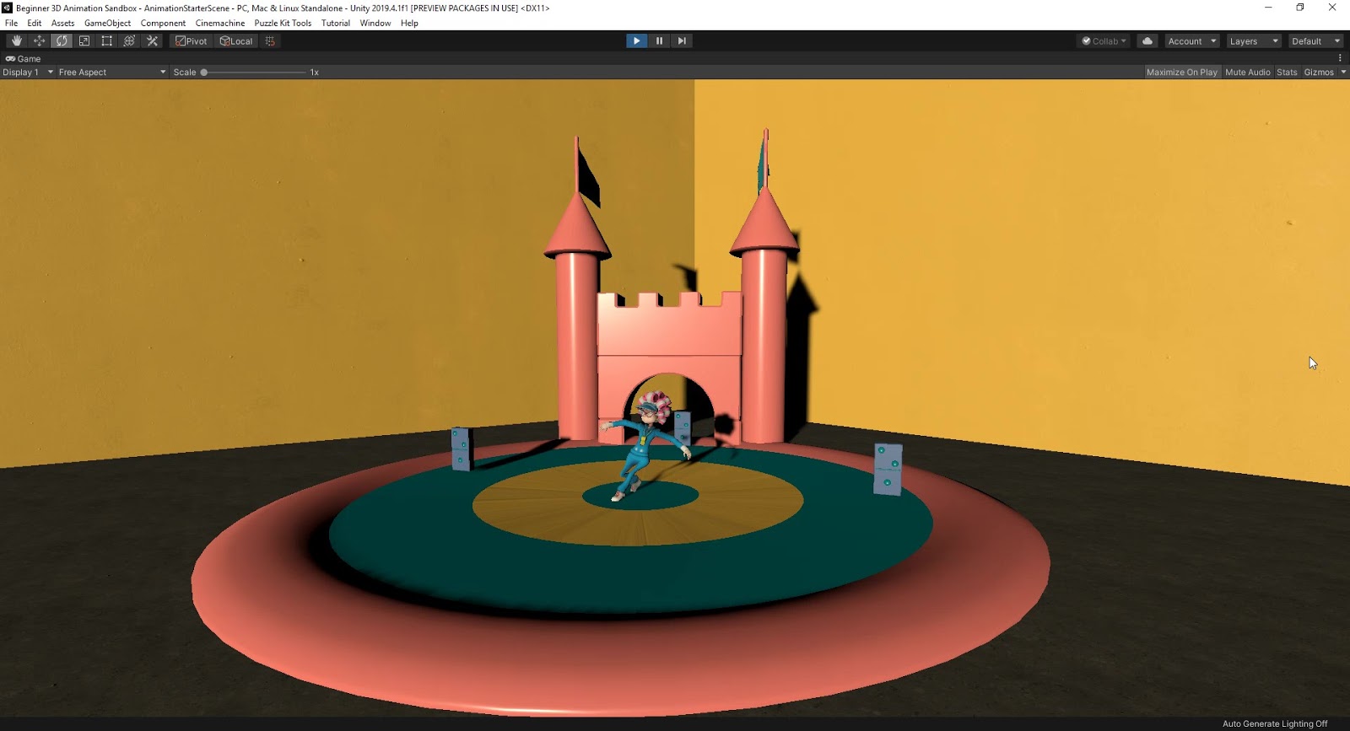Select the Rotate tool
The height and width of the screenshot is (731, 1350).
tap(62, 40)
